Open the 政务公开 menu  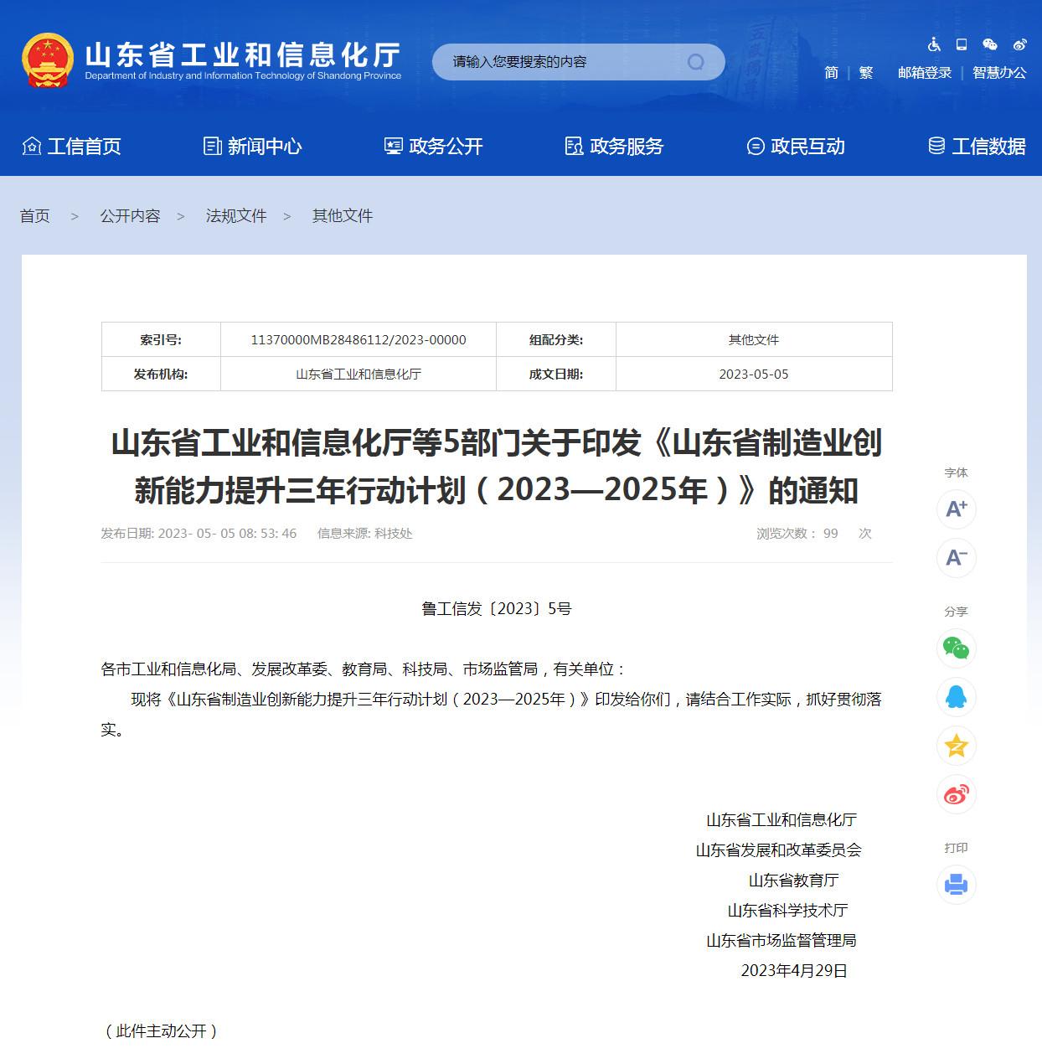coord(433,147)
